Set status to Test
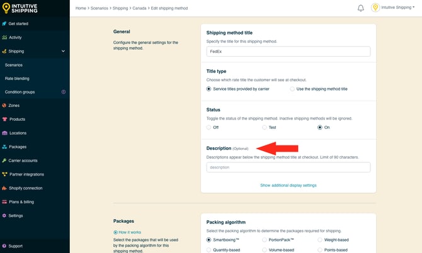Image resolution: width=422 pixels, height=253 pixels. click(x=265, y=127)
